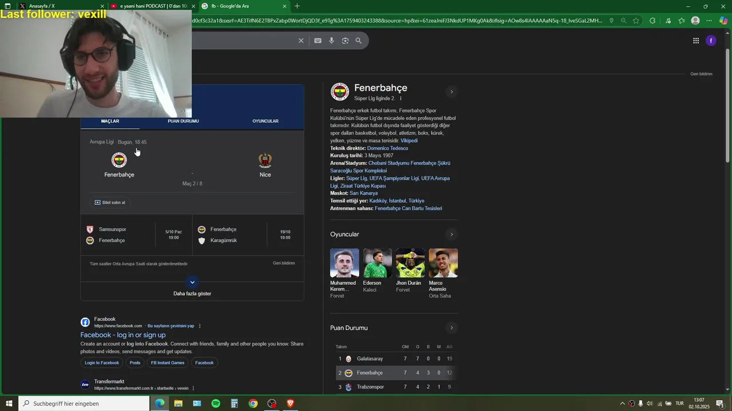Expand the Fenerbahçe knowledge panel arrow
The image size is (732, 411).
tap(451, 92)
